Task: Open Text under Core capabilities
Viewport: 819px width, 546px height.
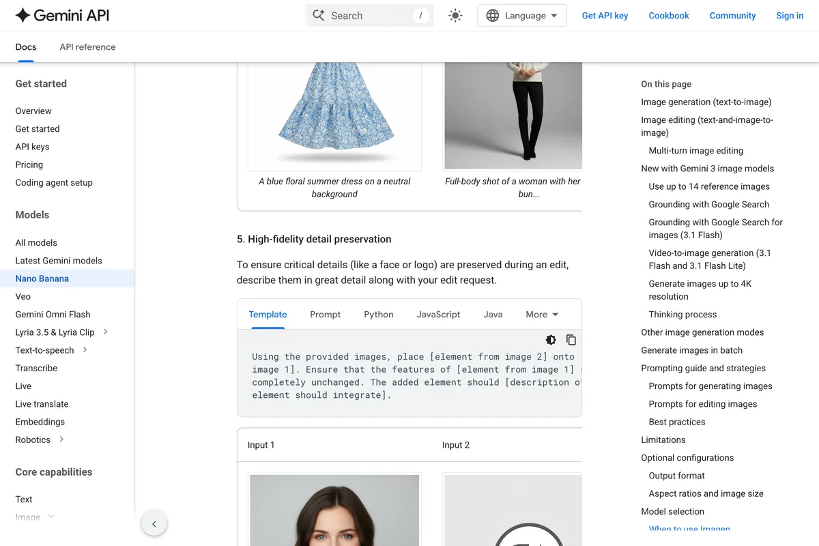Action: 24,499
